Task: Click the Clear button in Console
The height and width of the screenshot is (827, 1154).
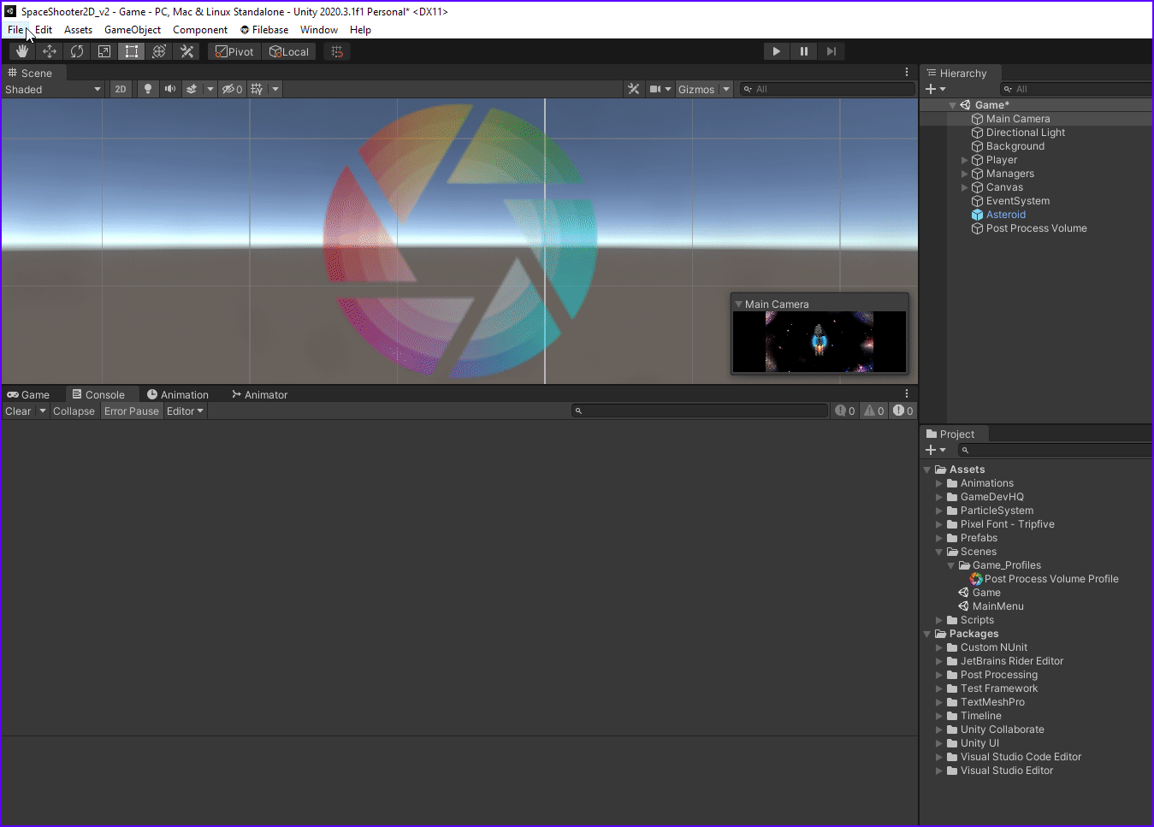Action: click(x=18, y=411)
